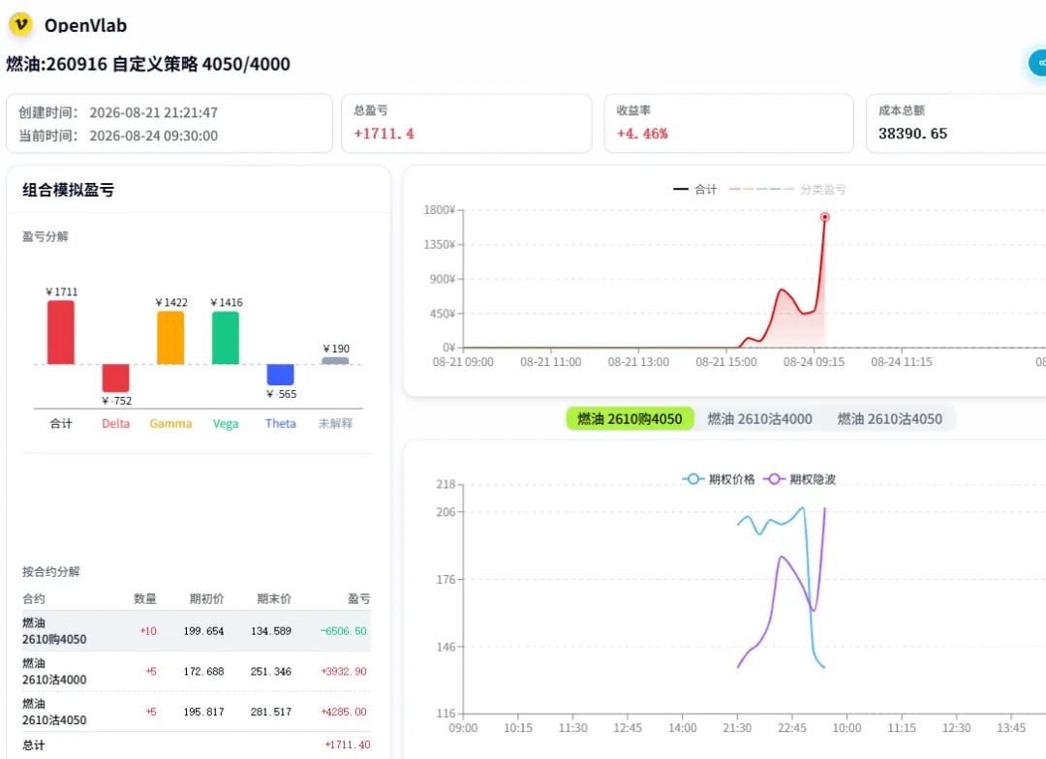Click the Vega axis label
Viewport: 1046px width, 759px height.
point(226,423)
